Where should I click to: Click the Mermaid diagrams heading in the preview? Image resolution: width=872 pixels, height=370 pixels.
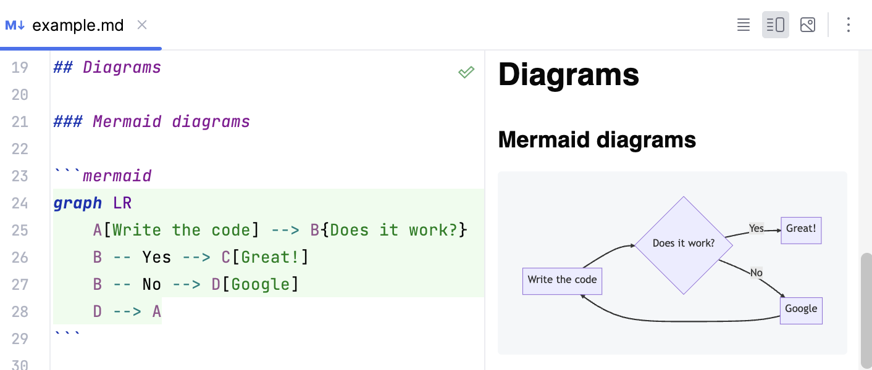[597, 139]
